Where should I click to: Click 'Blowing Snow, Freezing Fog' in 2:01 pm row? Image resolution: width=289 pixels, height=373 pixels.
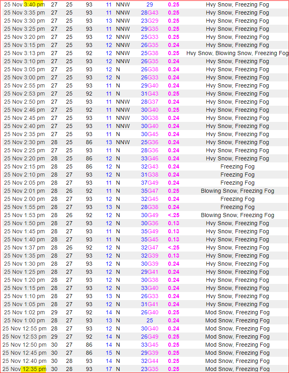(238, 191)
